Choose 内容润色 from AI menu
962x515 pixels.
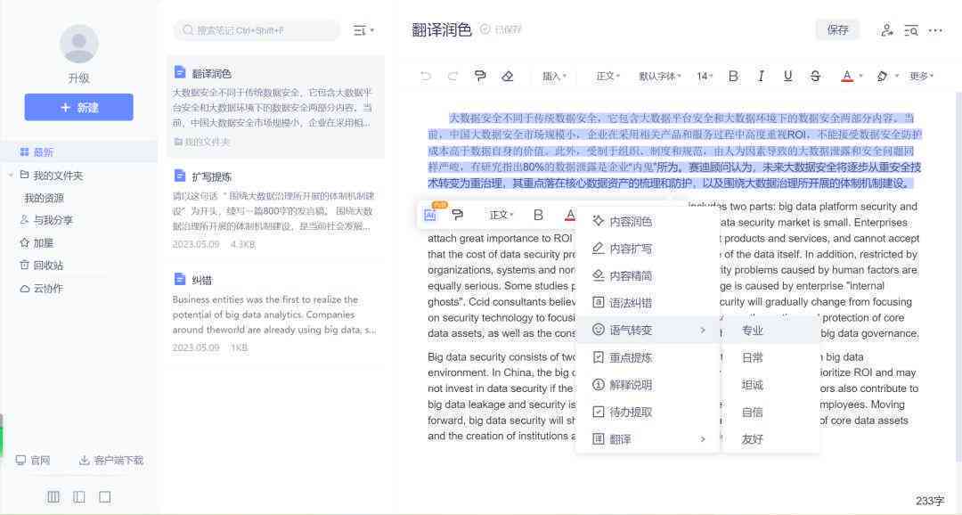[648, 222]
